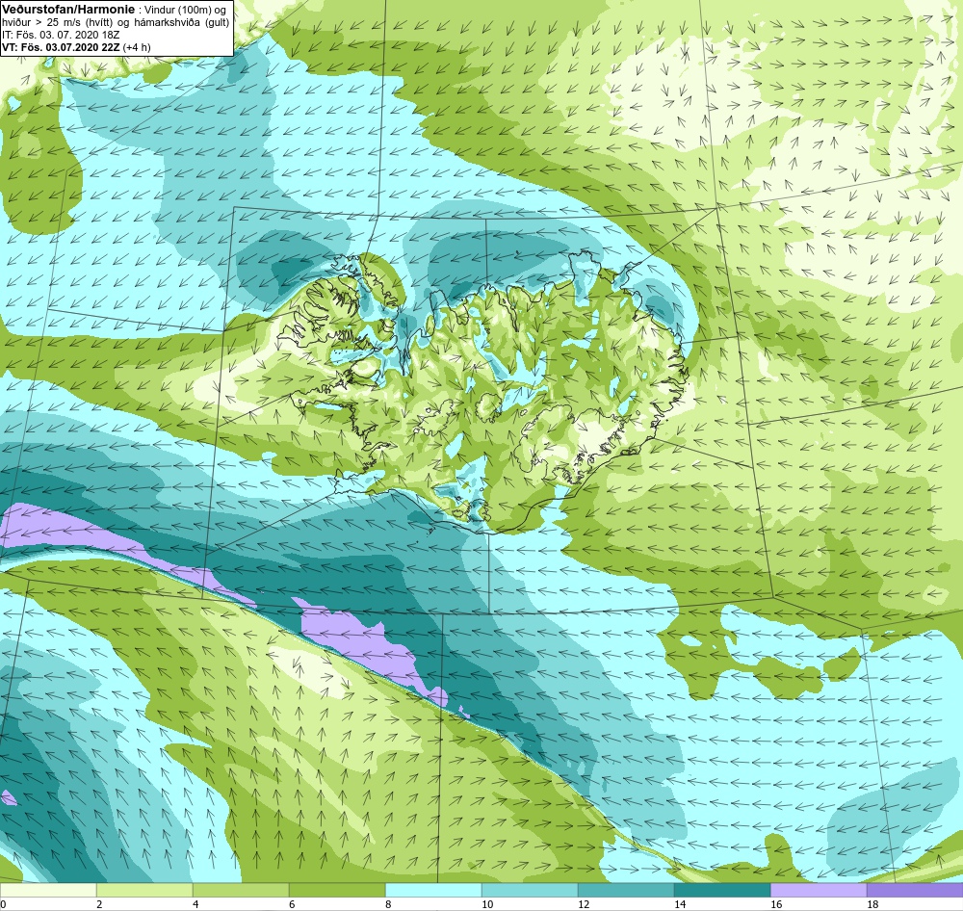The width and height of the screenshot is (963, 911).
Task: Select the 10–12 m/s teal swatch
Action: pyautogui.click(x=530, y=890)
